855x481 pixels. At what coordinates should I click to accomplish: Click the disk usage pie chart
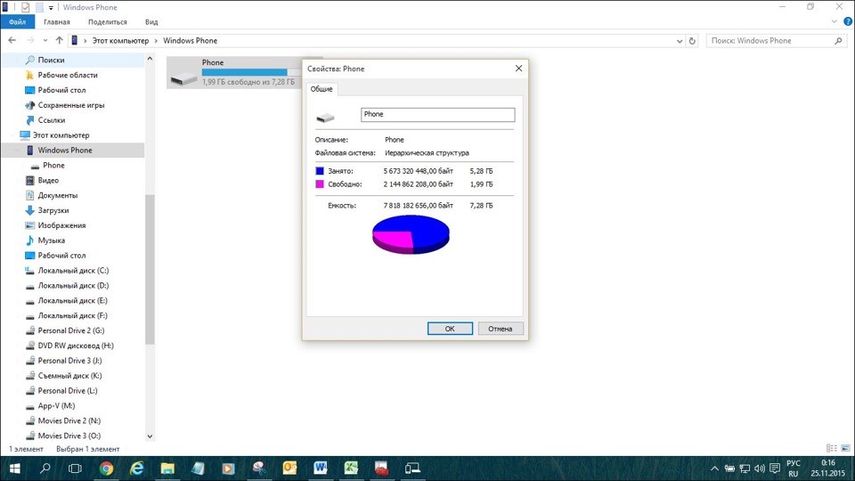click(411, 234)
